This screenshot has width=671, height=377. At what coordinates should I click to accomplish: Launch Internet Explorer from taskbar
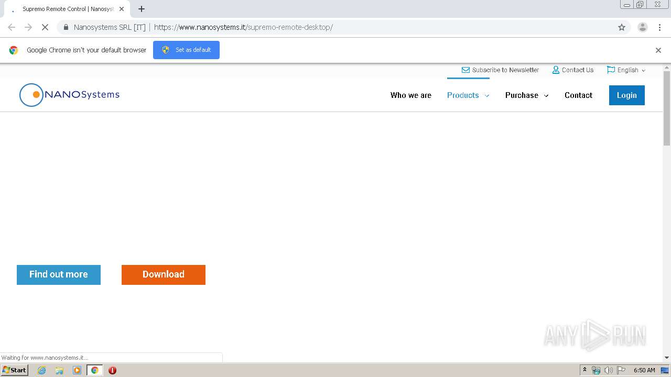(x=42, y=370)
